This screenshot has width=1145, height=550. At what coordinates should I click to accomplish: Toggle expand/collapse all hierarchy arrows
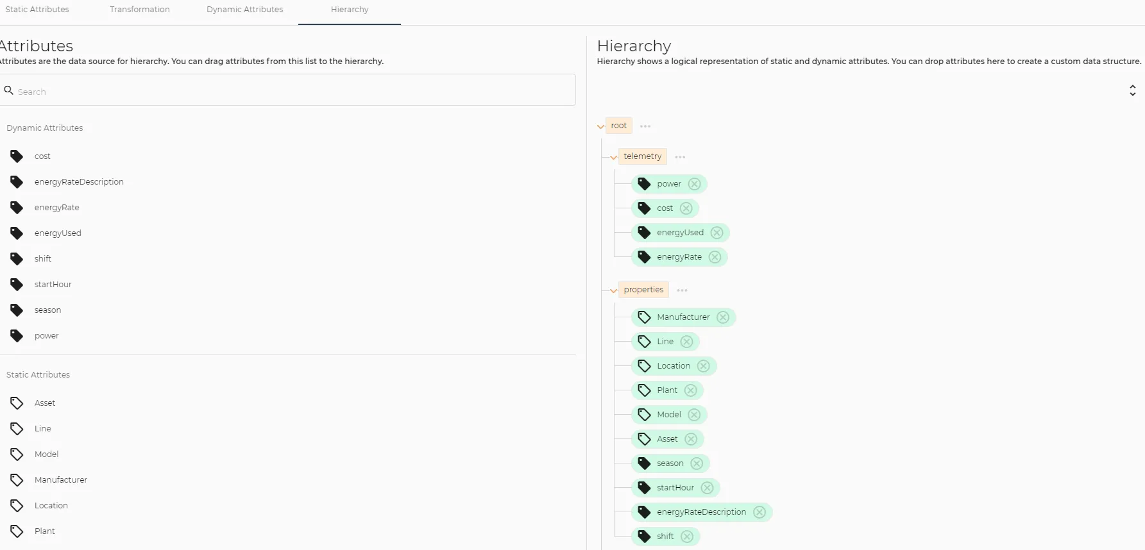click(x=1133, y=90)
